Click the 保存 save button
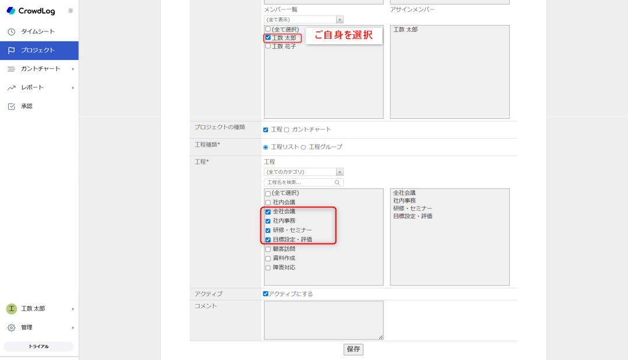 353,350
